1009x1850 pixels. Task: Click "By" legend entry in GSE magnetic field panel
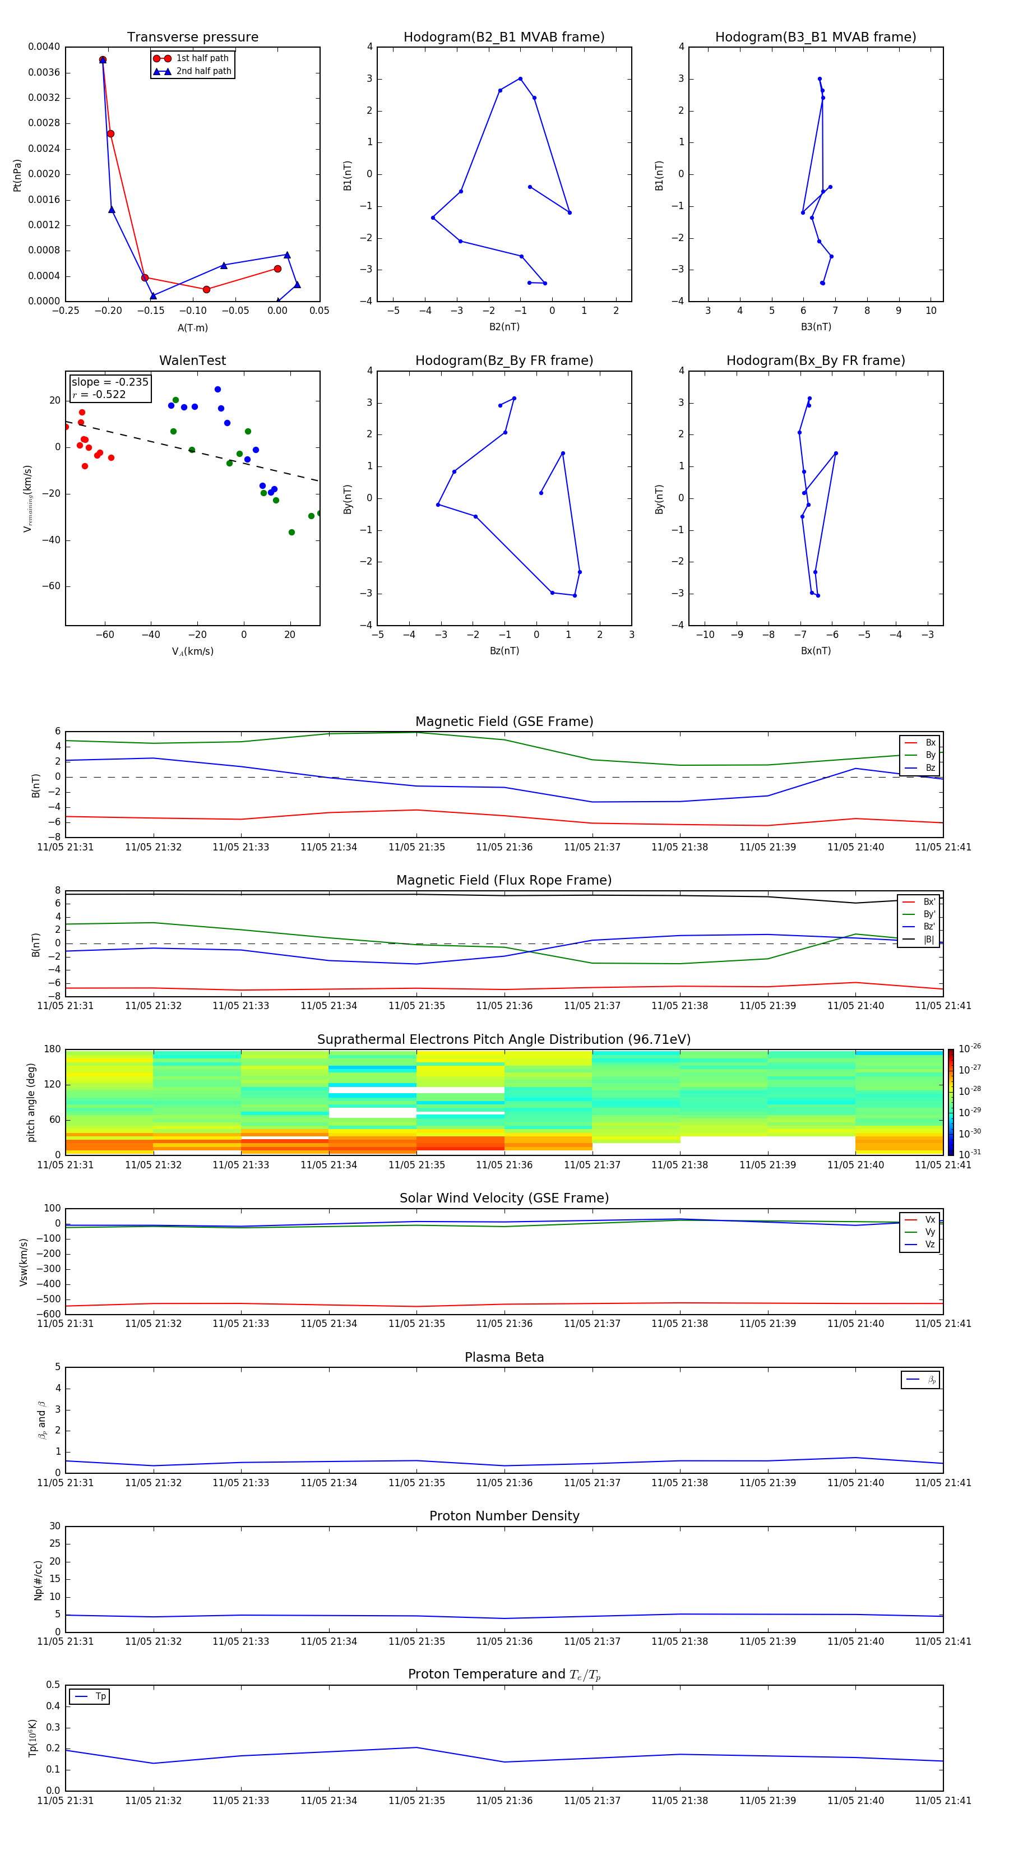point(920,755)
